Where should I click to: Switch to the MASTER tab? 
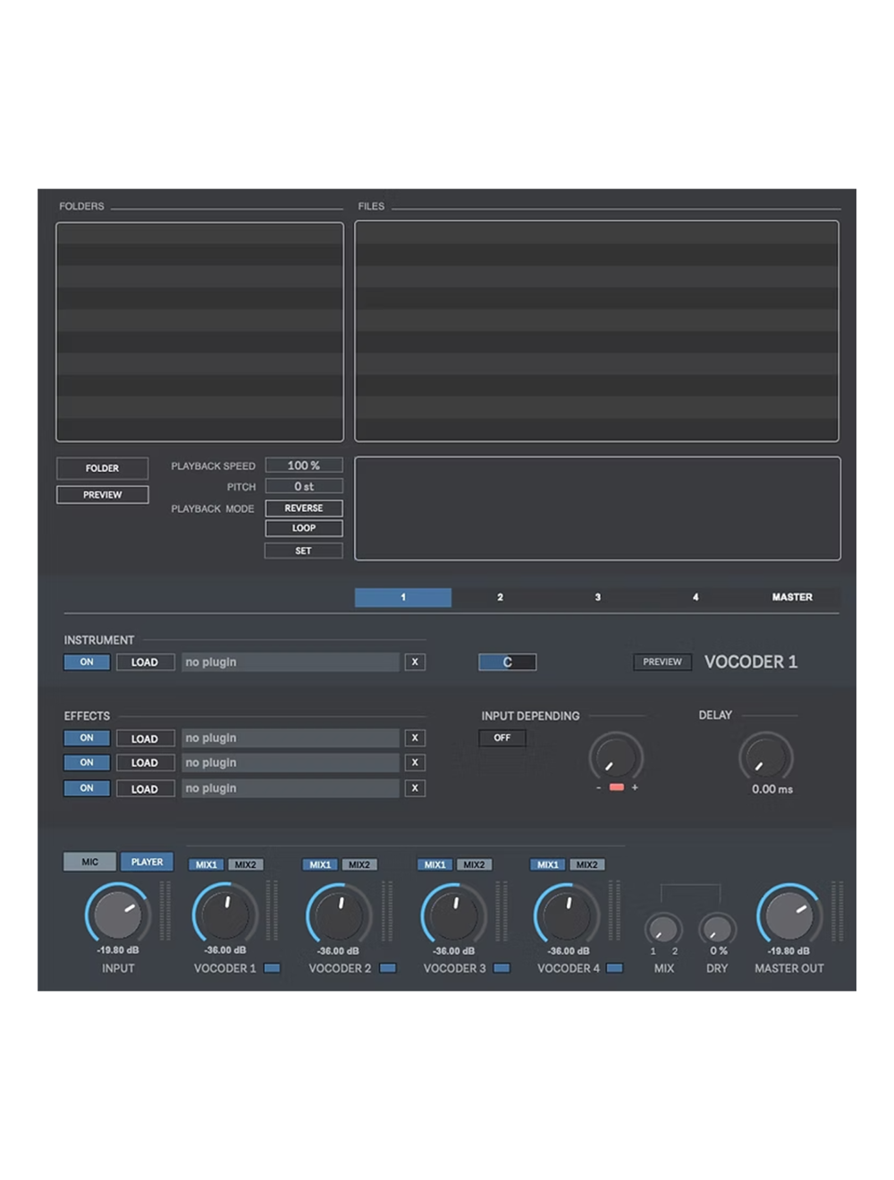pyautogui.click(x=794, y=597)
